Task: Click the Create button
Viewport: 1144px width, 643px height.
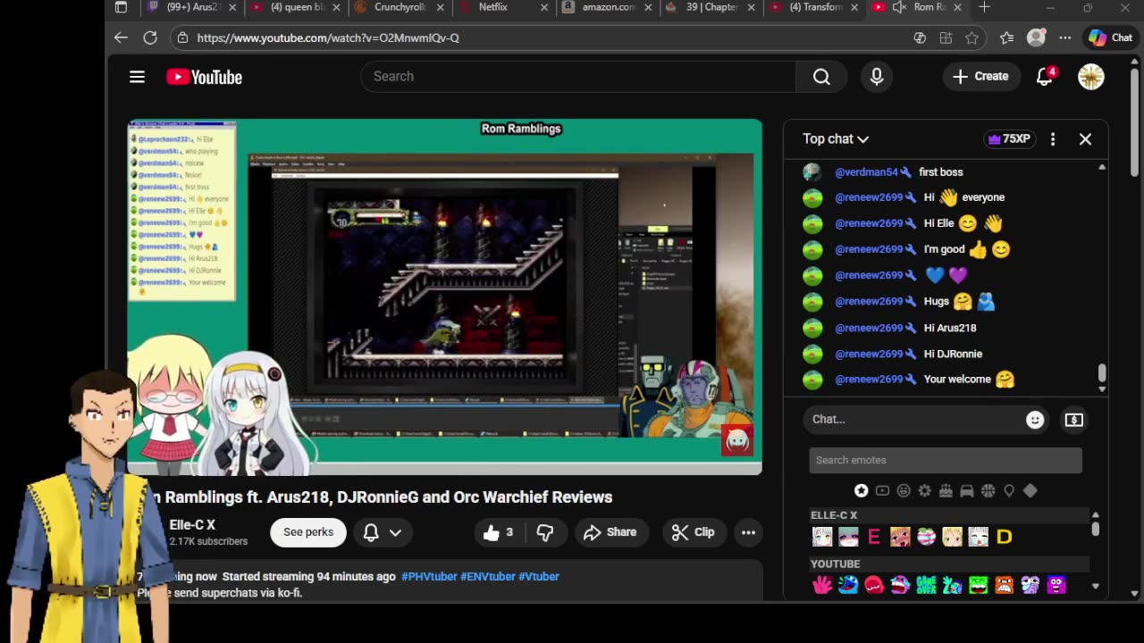Action: (980, 77)
